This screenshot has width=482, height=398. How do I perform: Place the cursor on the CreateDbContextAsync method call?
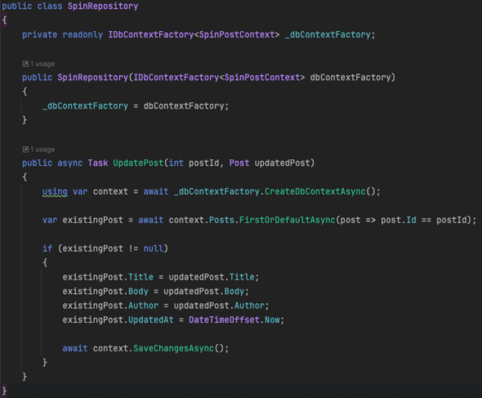315,191
